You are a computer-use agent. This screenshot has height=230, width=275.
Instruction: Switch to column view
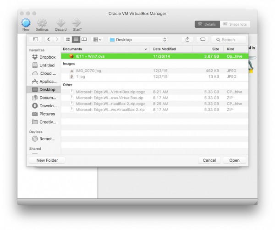tap(84, 39)
